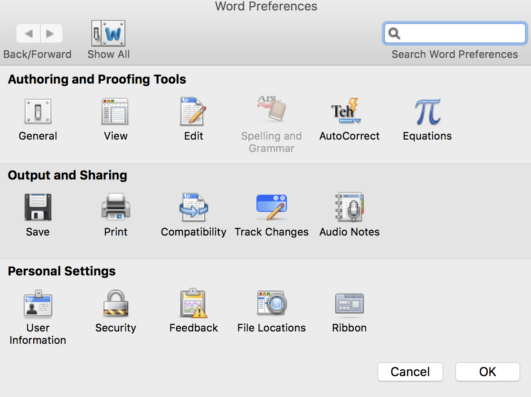Open the Equations preferences pane
The image size is (531, 397).
point(427,112)
